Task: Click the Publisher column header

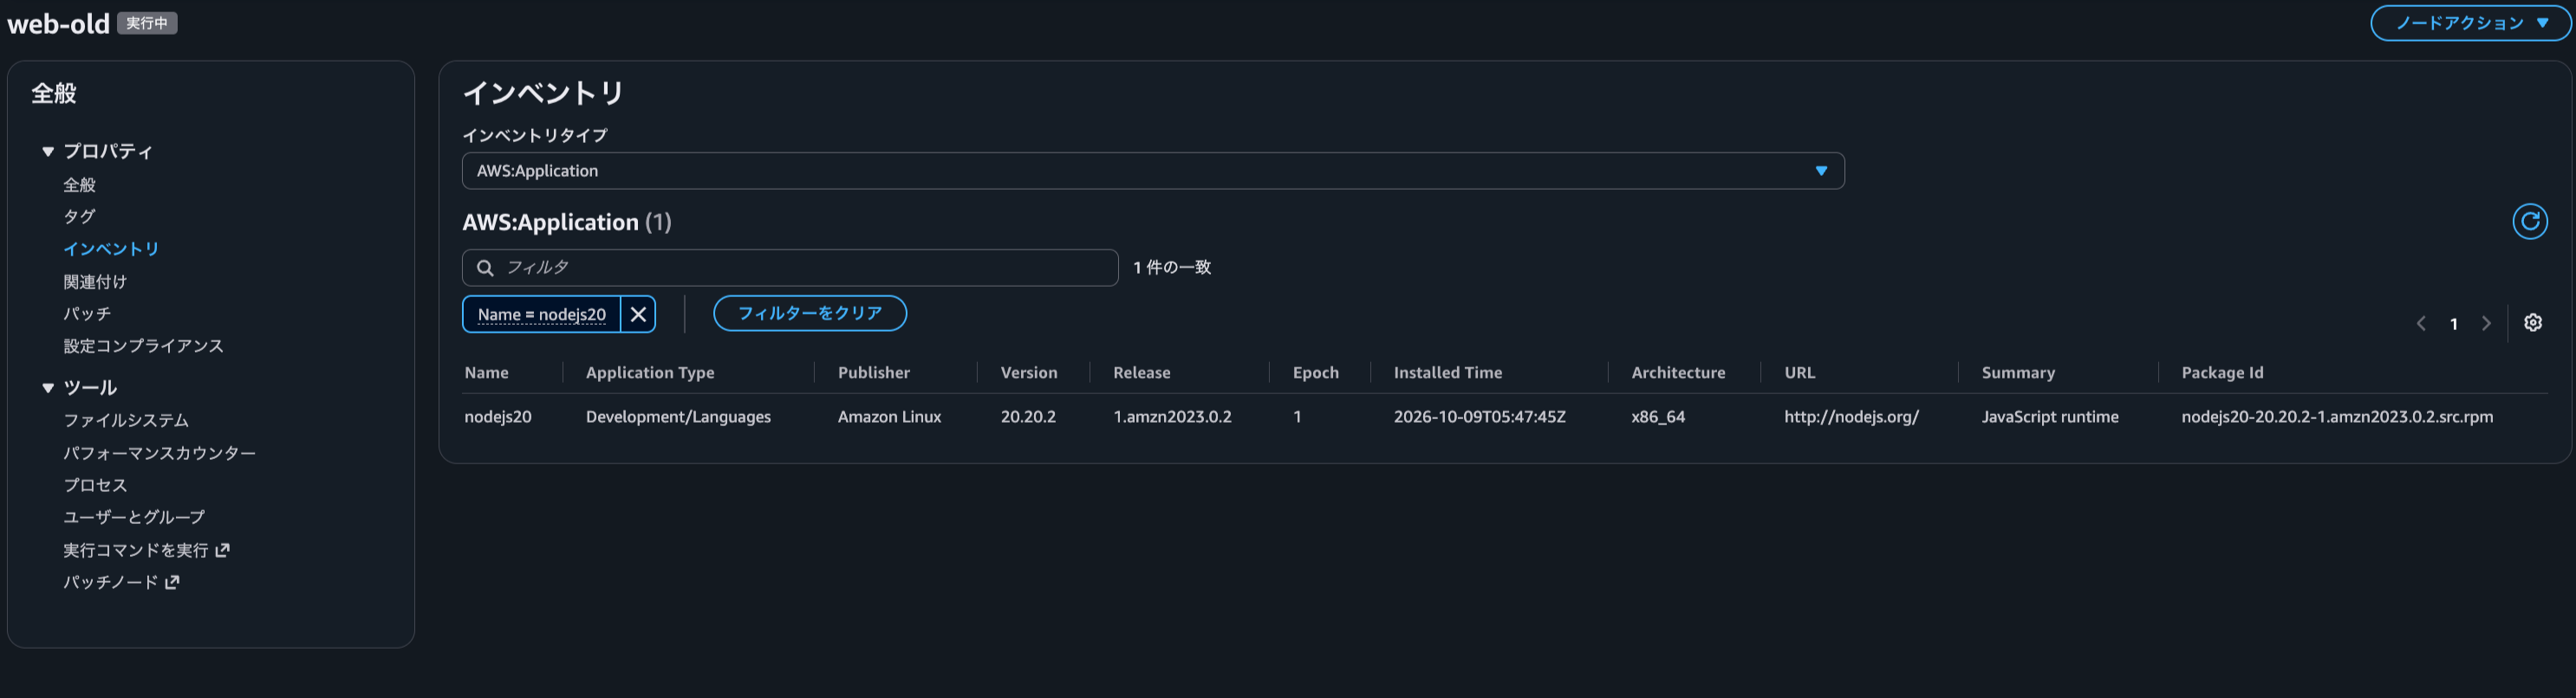Action: (x=874, y=372)
